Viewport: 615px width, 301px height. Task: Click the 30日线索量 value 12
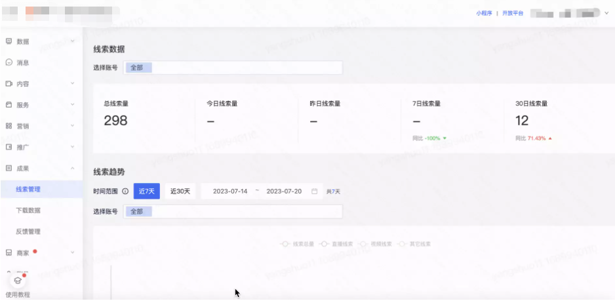[522, 121]
